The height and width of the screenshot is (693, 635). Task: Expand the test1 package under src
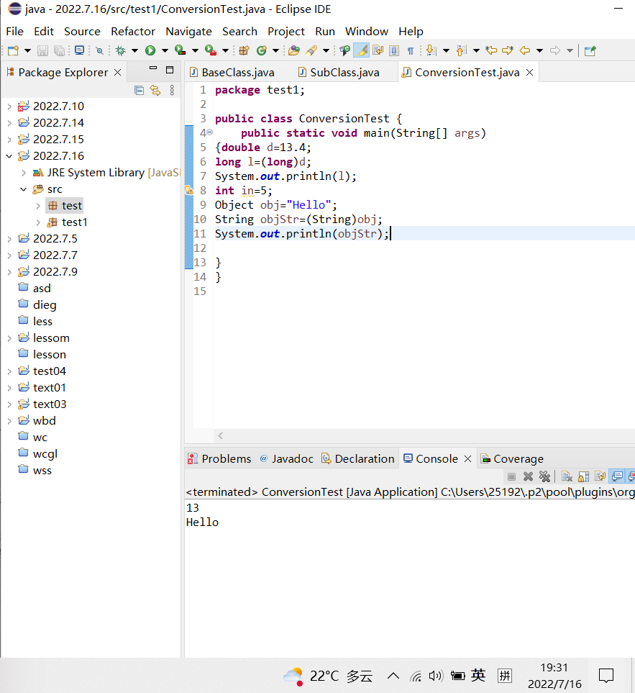pyautogui.click(x=38, y=222)
